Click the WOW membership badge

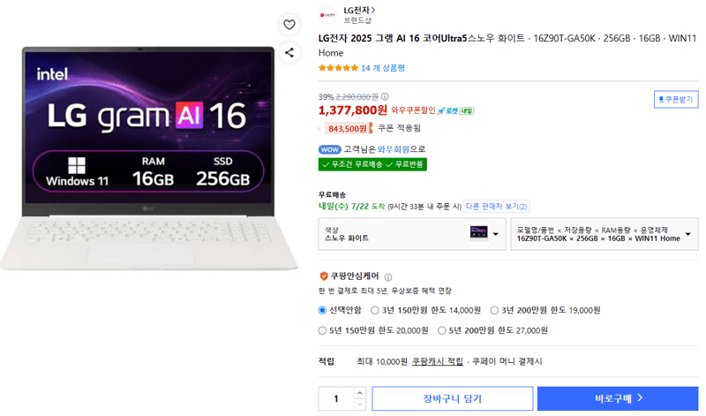[x=329, y=149]
